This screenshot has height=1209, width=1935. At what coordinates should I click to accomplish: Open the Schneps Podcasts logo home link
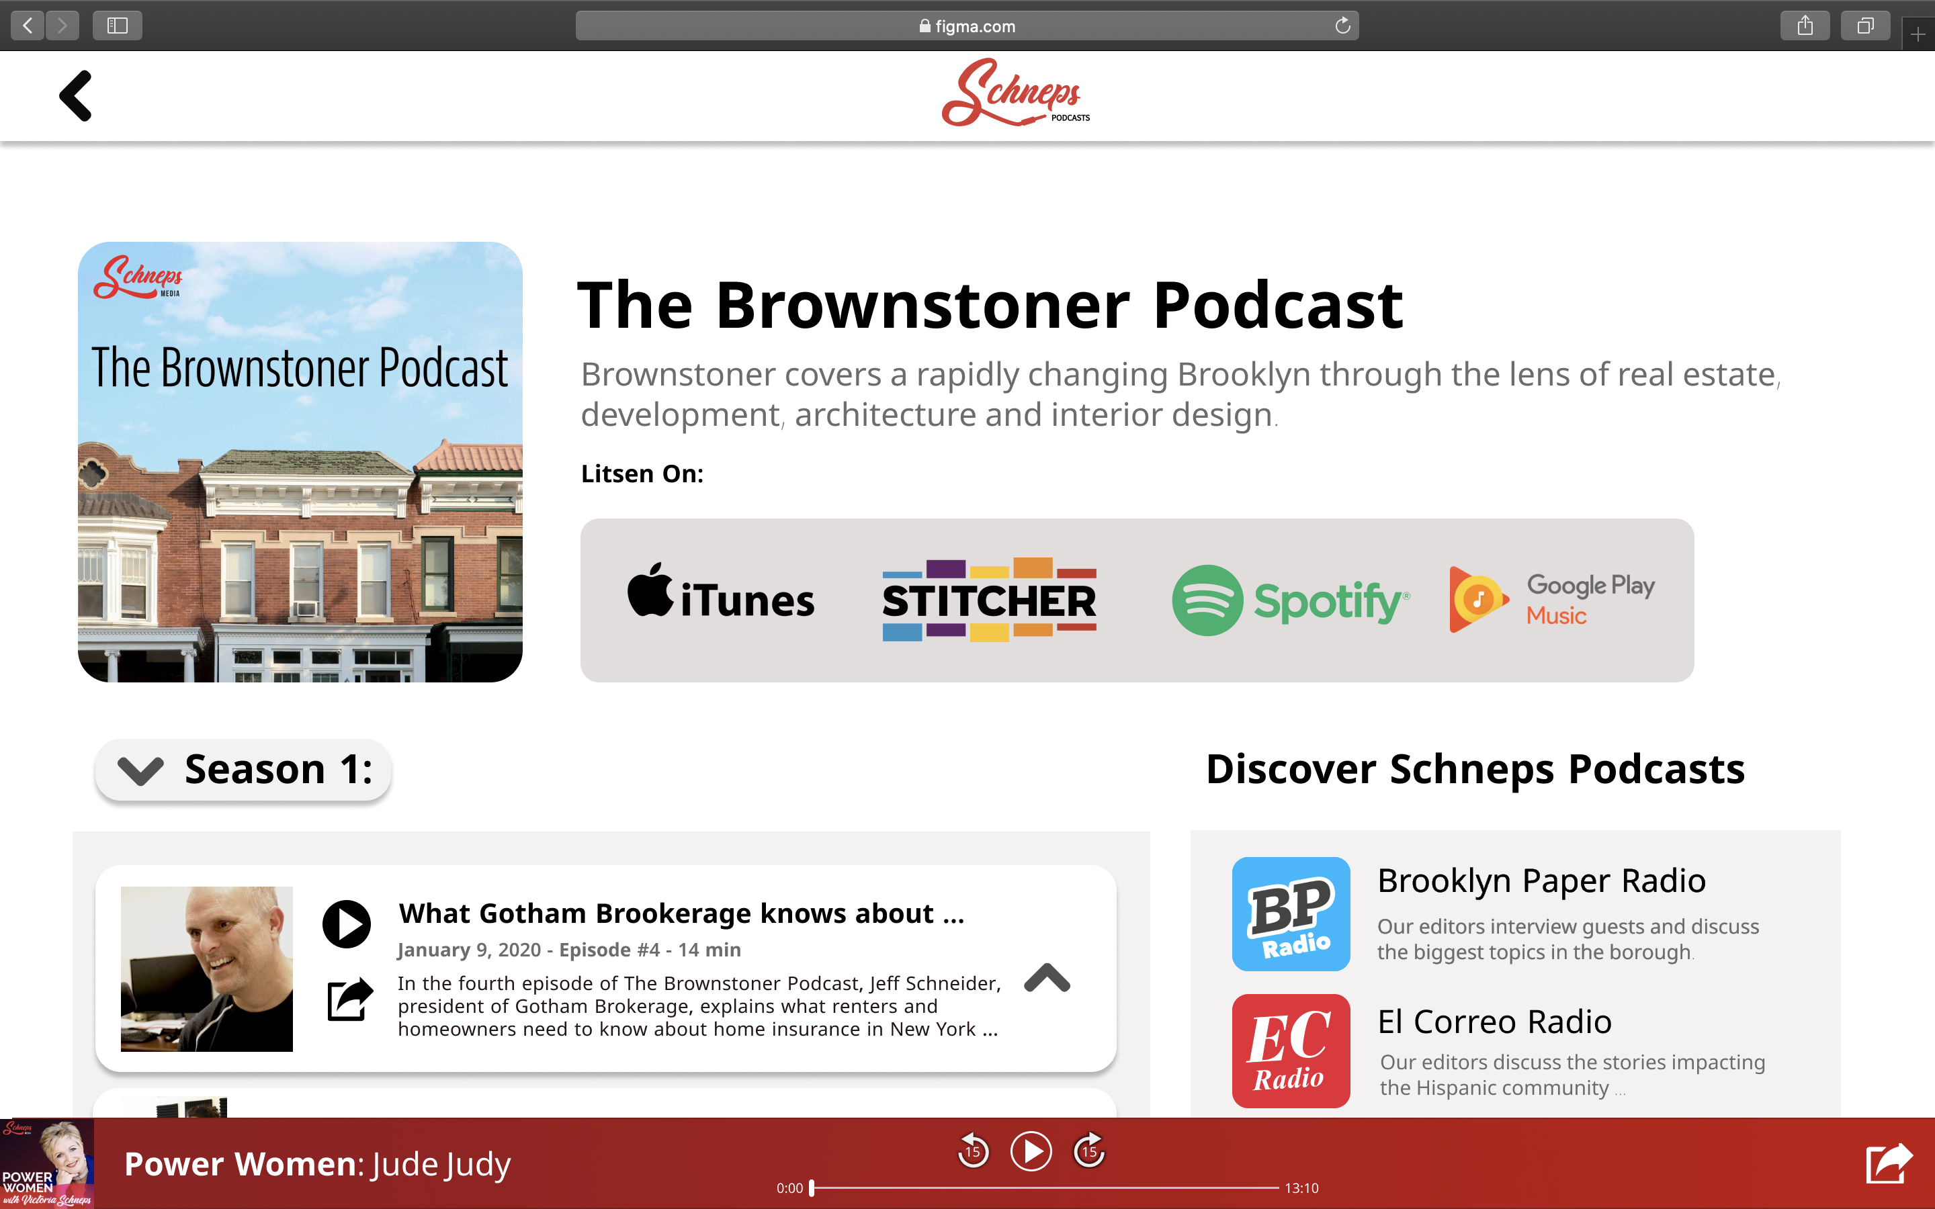(x=1015, y=93)
